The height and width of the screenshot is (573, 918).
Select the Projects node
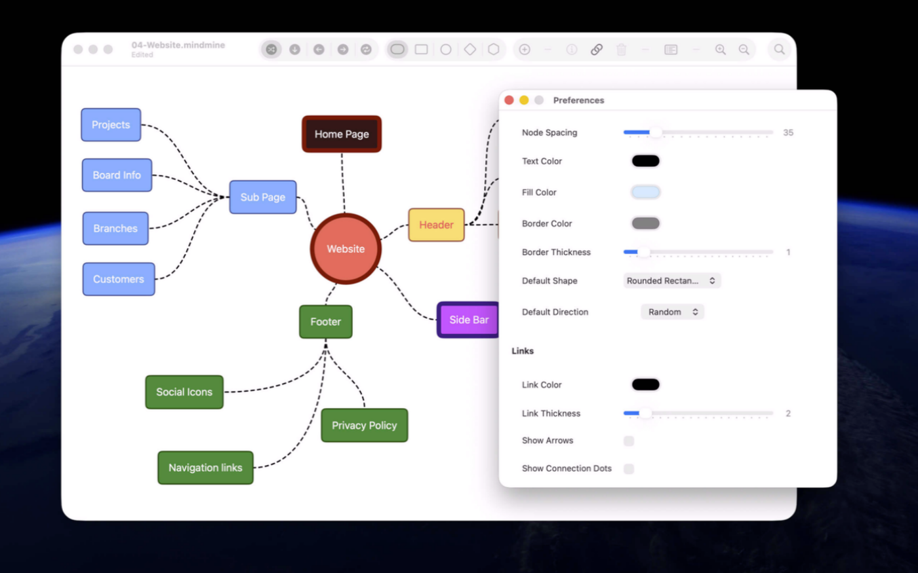pyautogui.click(x=111, y=125)
